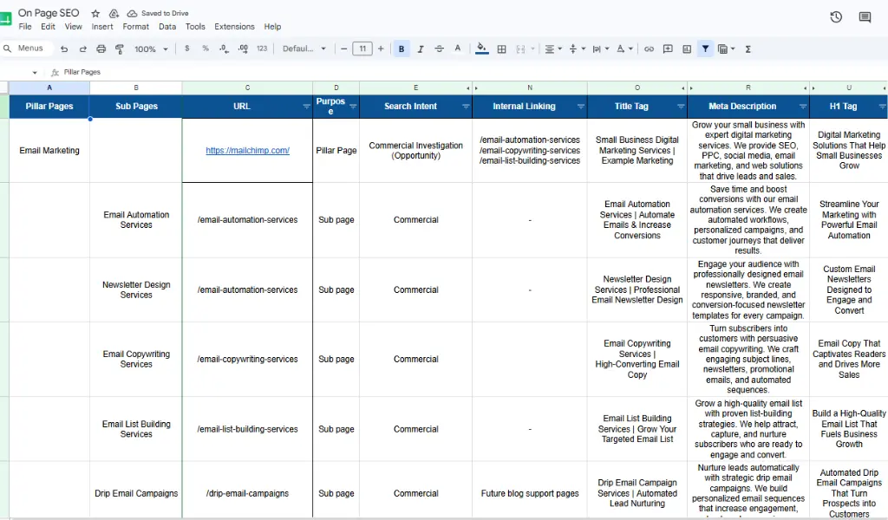Open text rotation dropdown
Viewport: 888px width, 520px height.
(624, 49)
